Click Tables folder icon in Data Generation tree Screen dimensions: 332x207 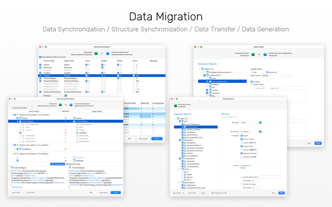click(x=178, y=119)
